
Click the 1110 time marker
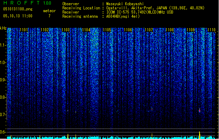coord(211,30)
